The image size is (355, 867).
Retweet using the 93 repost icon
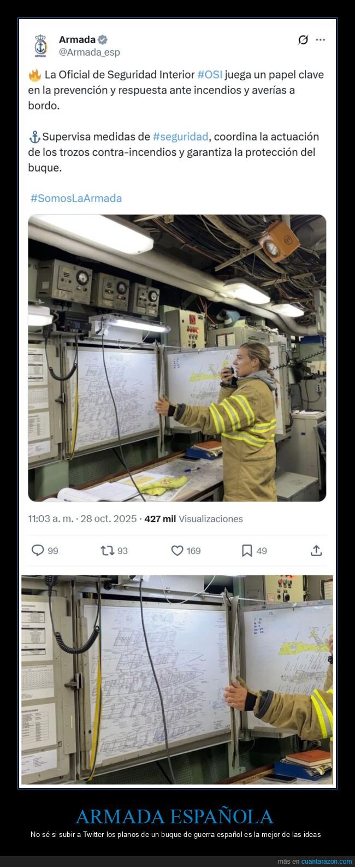click(107, 551)
